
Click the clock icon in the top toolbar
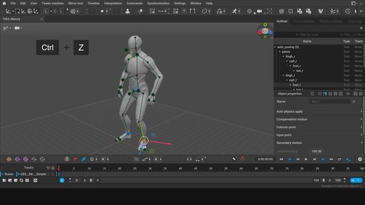click(x=348, y=11)
